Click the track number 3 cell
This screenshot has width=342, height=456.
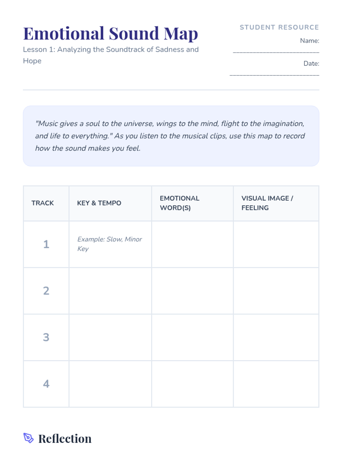(46, 337)
